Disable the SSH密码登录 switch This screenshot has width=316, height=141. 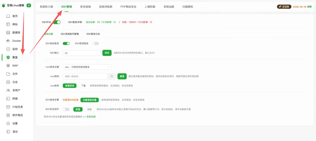tap(66, 43)
